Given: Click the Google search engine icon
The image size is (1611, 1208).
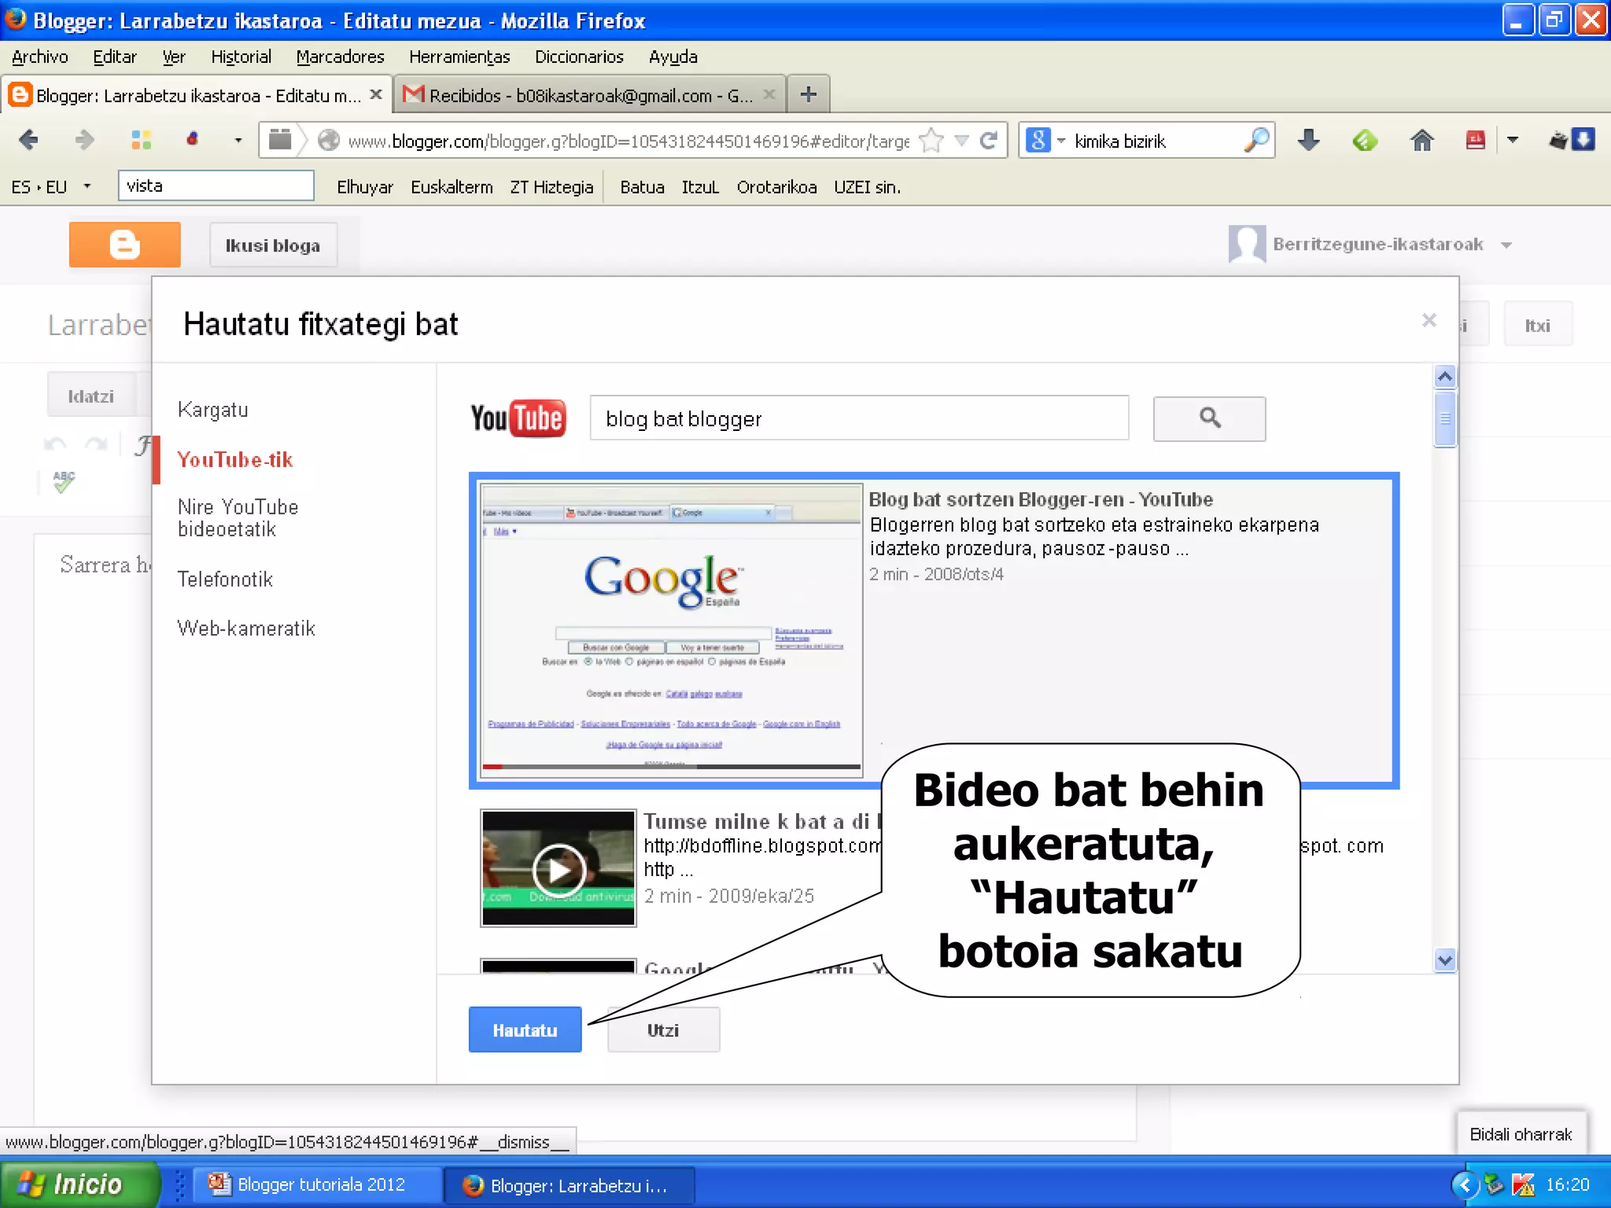Looking at the screenshot, I should point(1038,141).
